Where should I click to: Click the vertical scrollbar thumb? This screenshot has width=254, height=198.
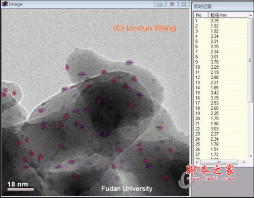click(x=251, y=60)
